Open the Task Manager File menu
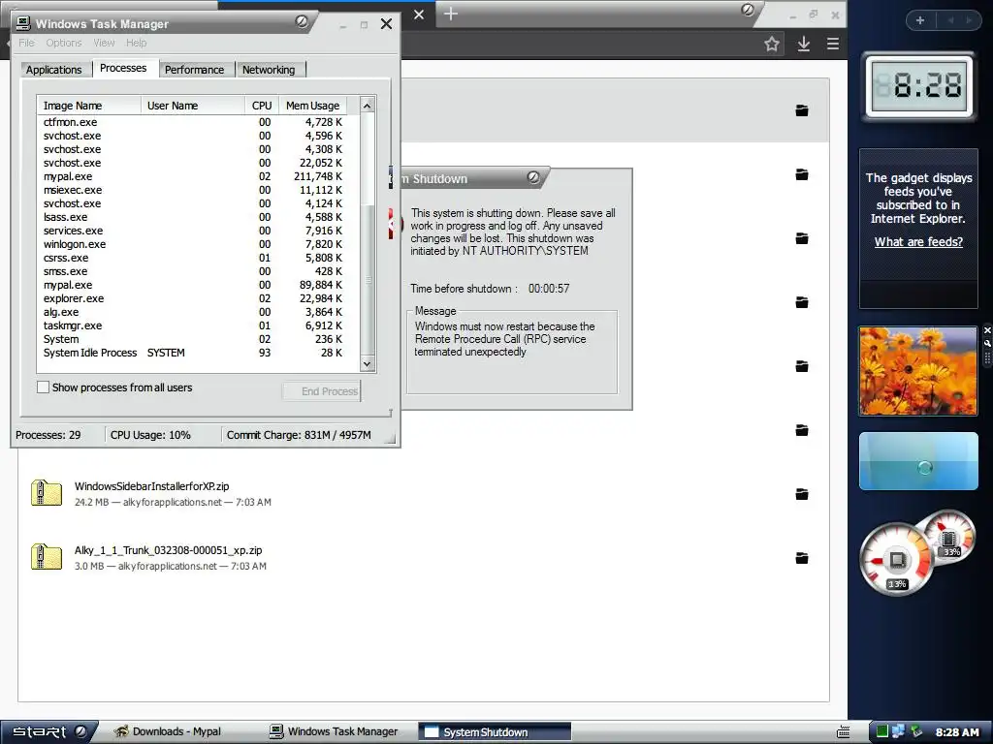Image resolution: width=993 pixels, height=744 pixels. click(26, 43)
